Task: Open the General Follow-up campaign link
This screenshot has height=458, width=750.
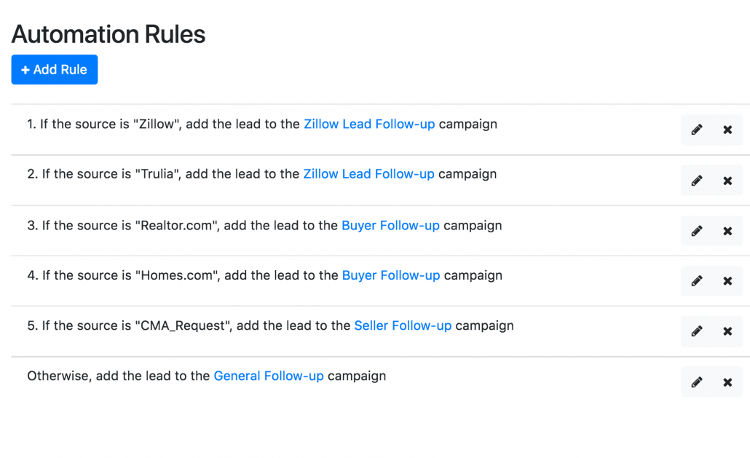Action: coord(269,376)
